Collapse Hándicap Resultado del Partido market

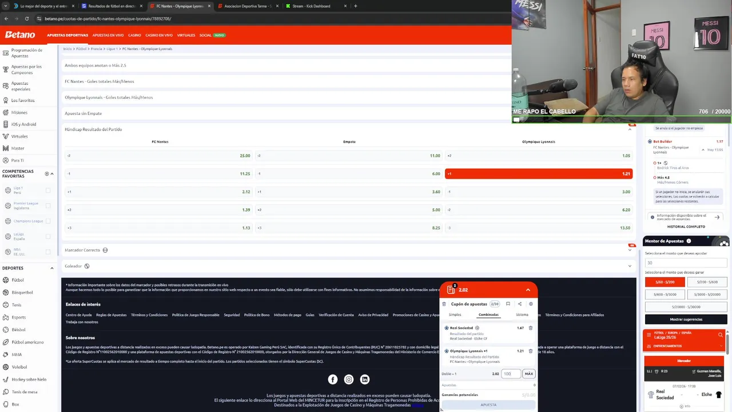pos(630,129)
